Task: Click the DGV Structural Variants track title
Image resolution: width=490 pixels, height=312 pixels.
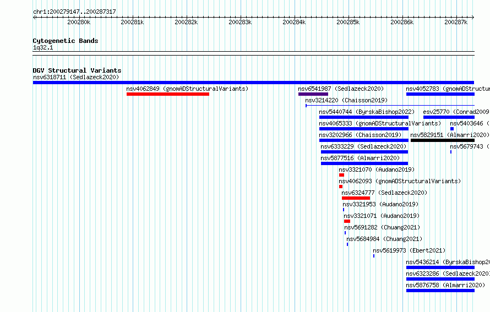Action: pyautogui.click(x=77, y=70)
